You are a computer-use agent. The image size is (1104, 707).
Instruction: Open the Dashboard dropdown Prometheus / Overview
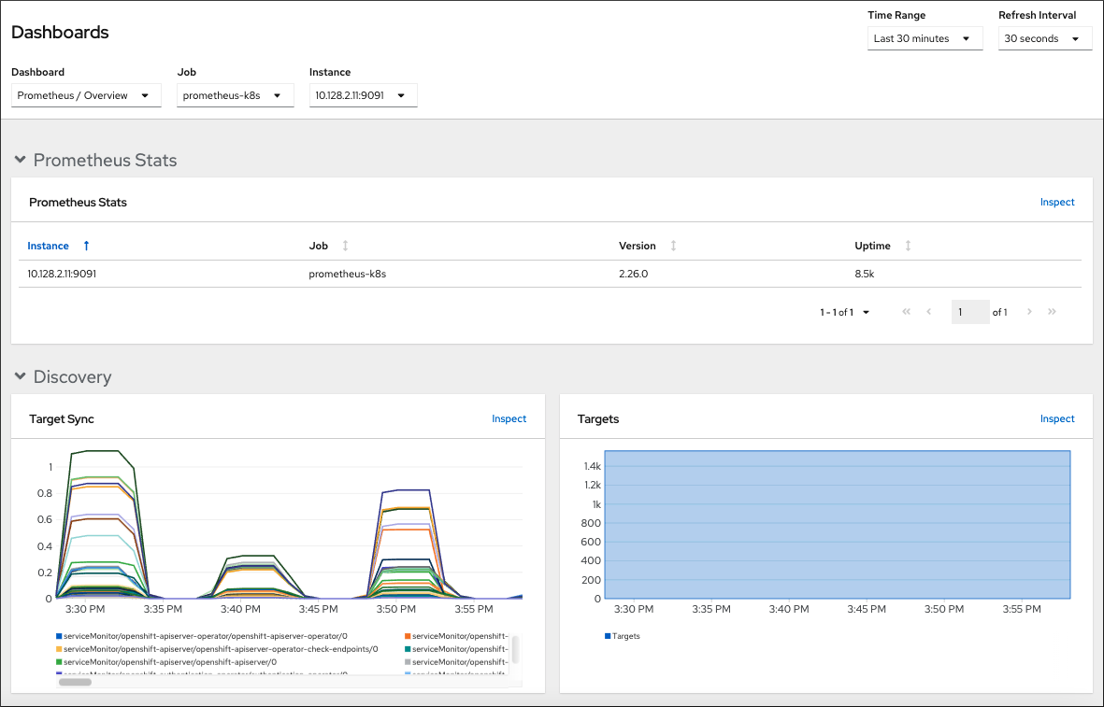(86, 95)
